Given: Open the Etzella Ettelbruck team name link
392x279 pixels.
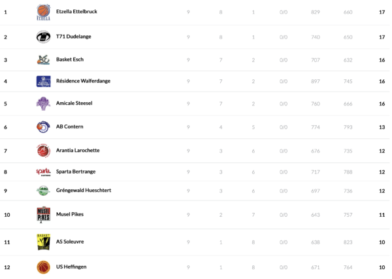Looking at the screenshot, I should click(x=78, y=12).
